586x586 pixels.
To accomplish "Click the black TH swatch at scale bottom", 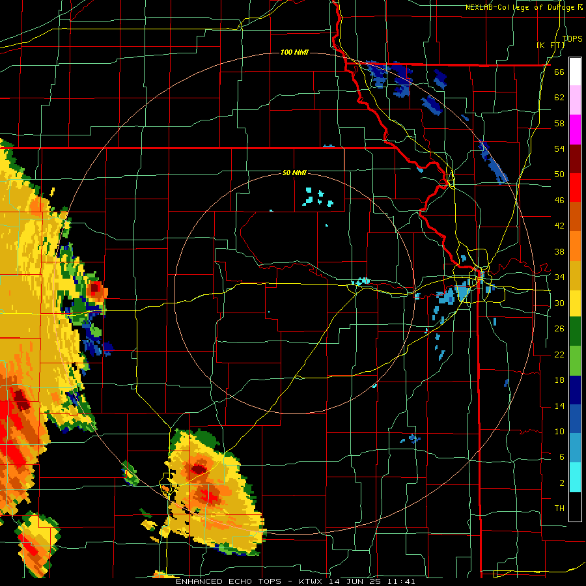I will tap(575, 507).
